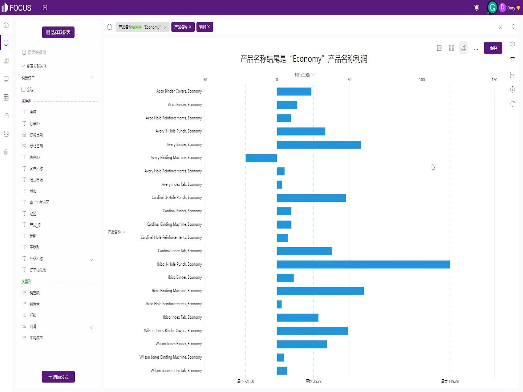Open the home page icon in sidebar

tap(6, 25)
